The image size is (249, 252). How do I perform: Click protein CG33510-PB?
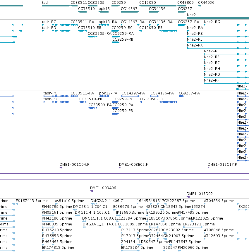pos(91,99)
